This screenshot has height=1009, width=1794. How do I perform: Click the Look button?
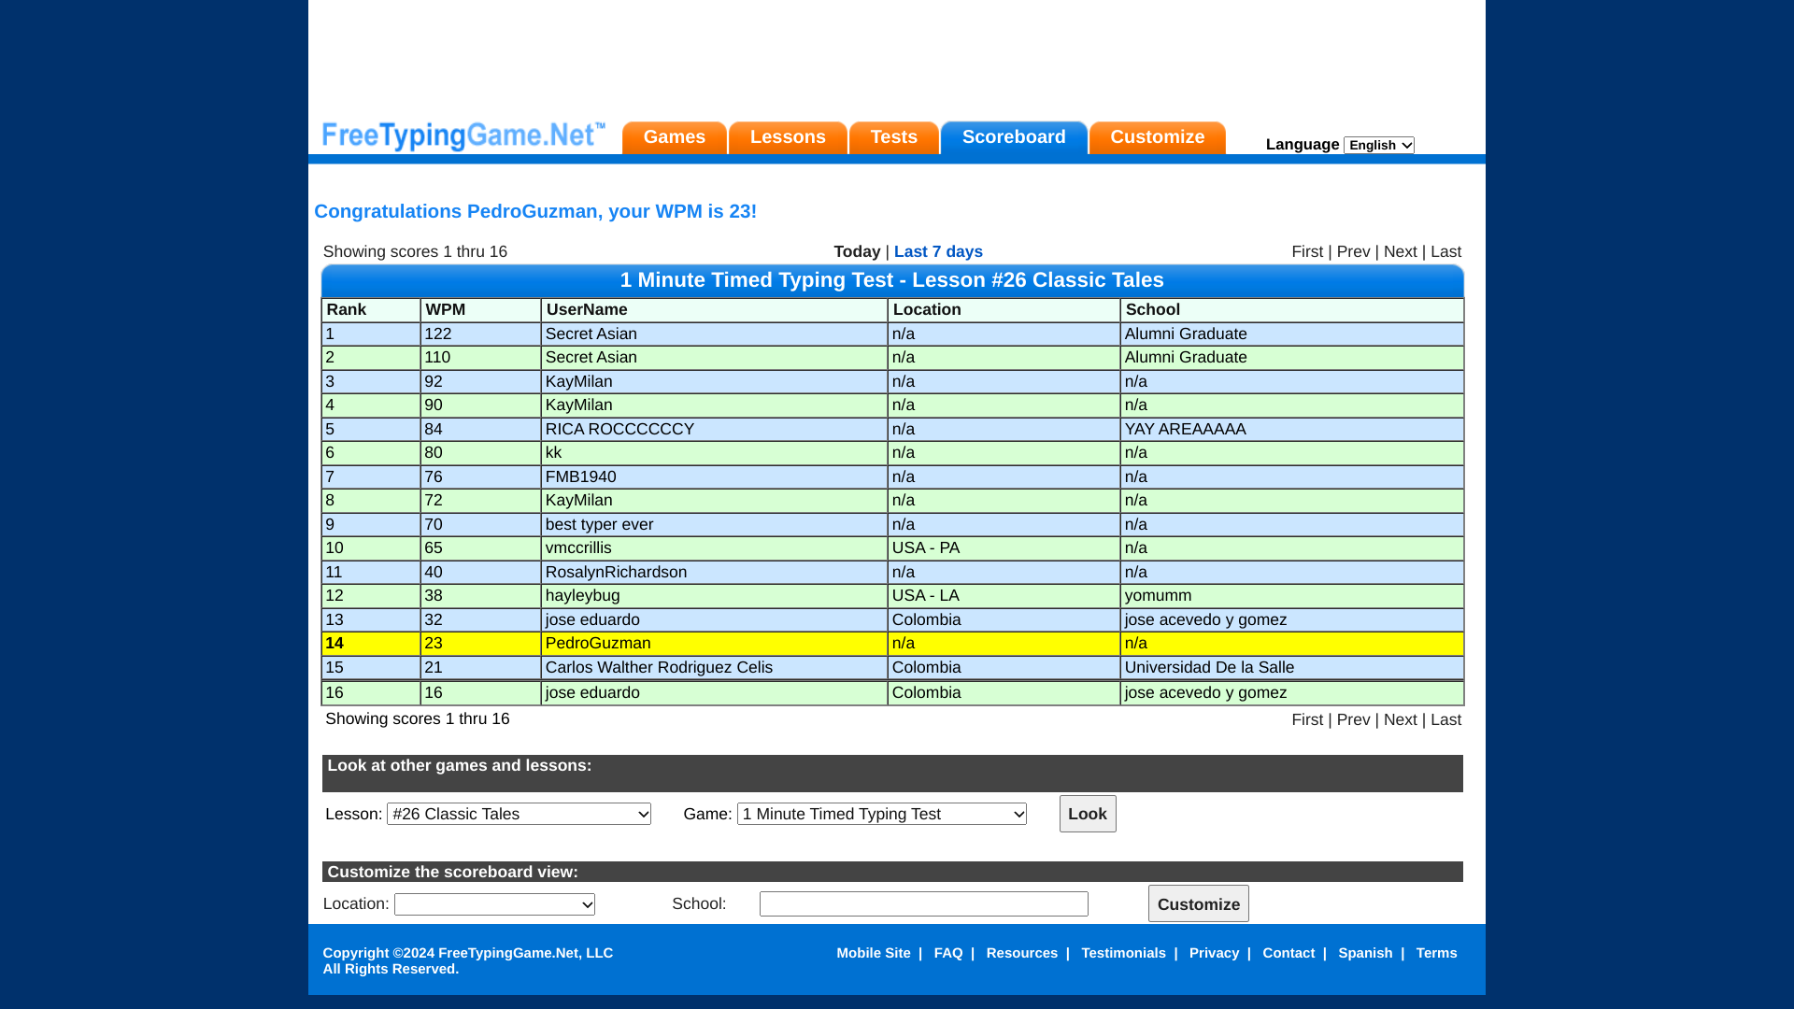point(1088,815)
